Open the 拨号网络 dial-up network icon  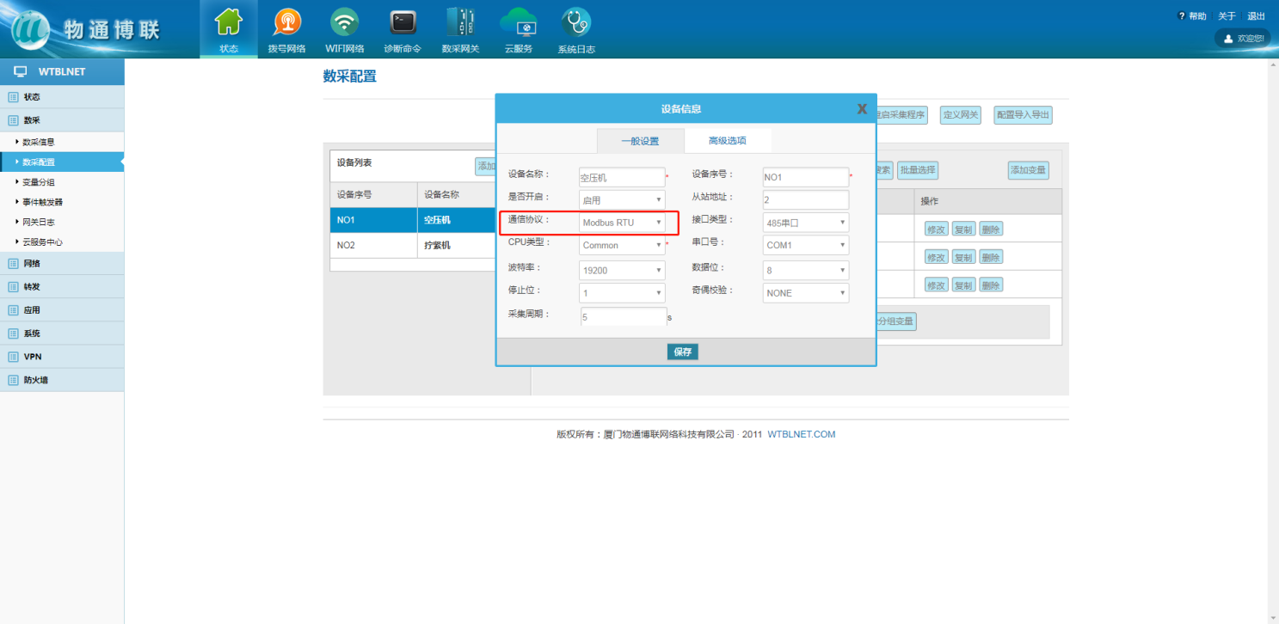click(286, 22)
